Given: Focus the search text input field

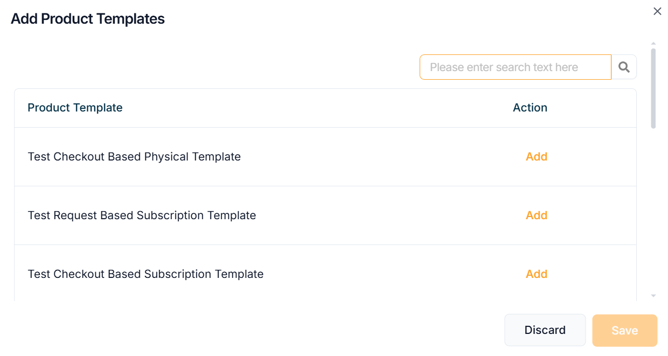Looking at the screenshot, I should [x=515, y=67].
